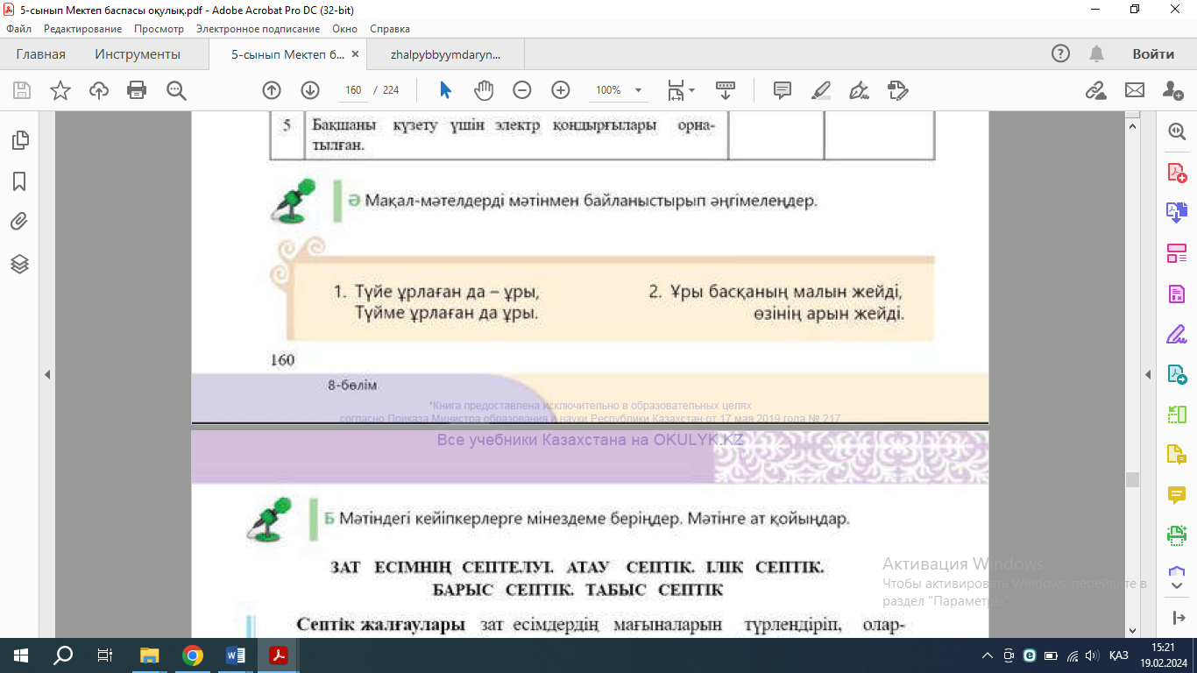
Task: Go to the previous page with up arrow
Action: [272, 90]
